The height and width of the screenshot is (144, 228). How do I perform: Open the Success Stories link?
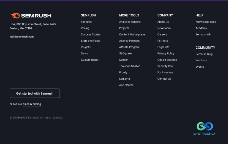(91, 34)
